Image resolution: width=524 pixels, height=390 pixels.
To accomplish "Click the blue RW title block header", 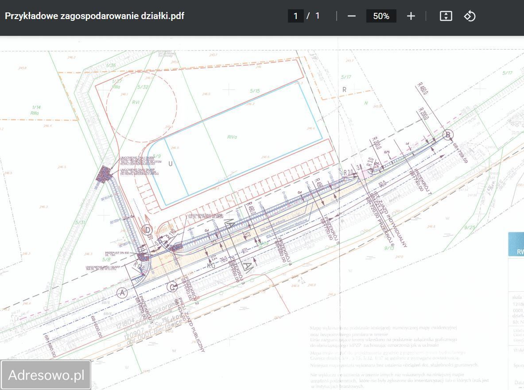I will 516,244.
